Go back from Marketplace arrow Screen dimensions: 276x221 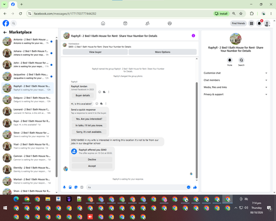pyautogui.click(x=5, y=32)
